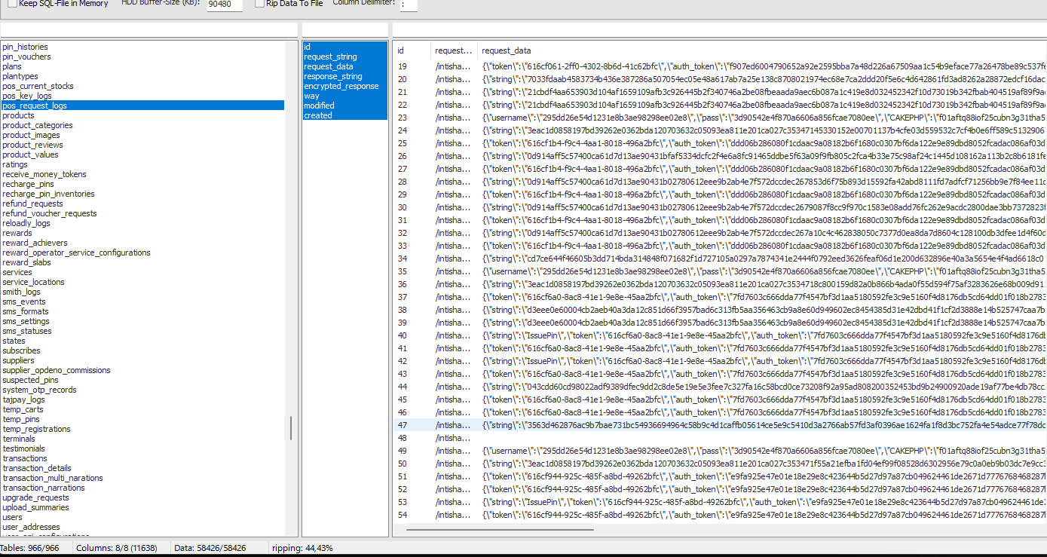This screenshot has width=1047, height=557.
Task: Click the ripping: 44,43% status entry
Action: point(302,548)
